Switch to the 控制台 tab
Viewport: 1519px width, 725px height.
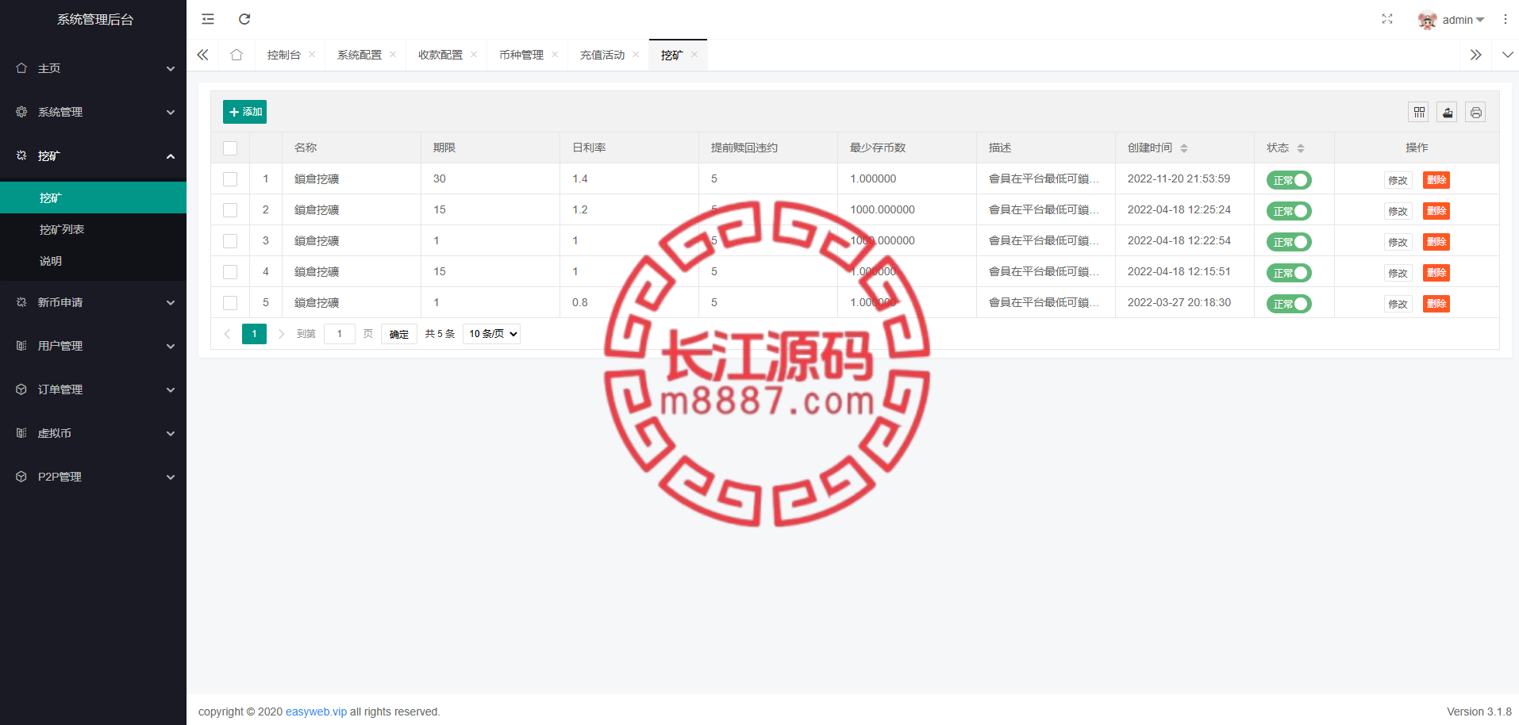283,55
